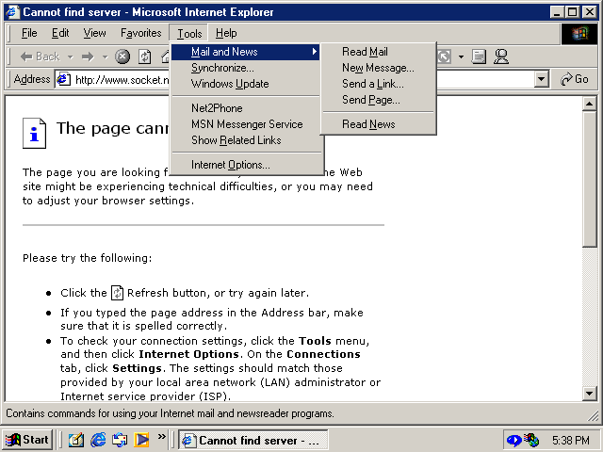This screenshot has width=603, height=452.
Task: Open the Favorites menu
Action: click(x=140, y=33)
